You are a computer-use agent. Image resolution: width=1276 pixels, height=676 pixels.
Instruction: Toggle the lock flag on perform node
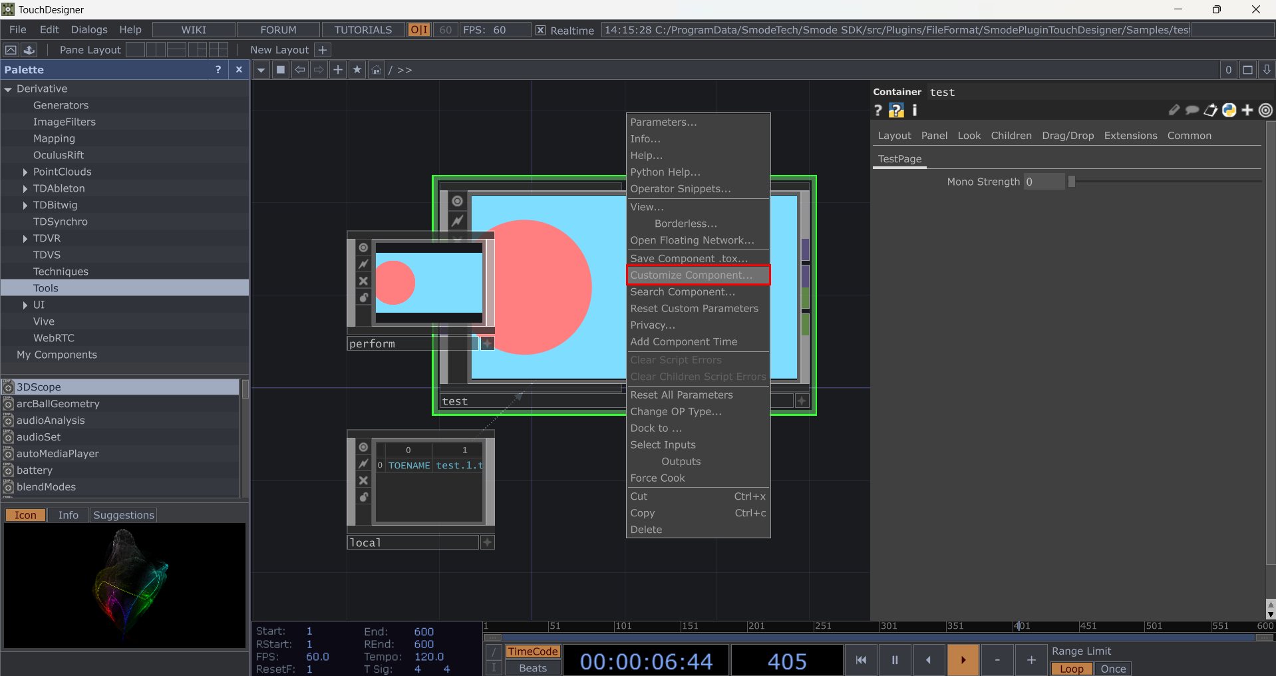click(363, 297)
